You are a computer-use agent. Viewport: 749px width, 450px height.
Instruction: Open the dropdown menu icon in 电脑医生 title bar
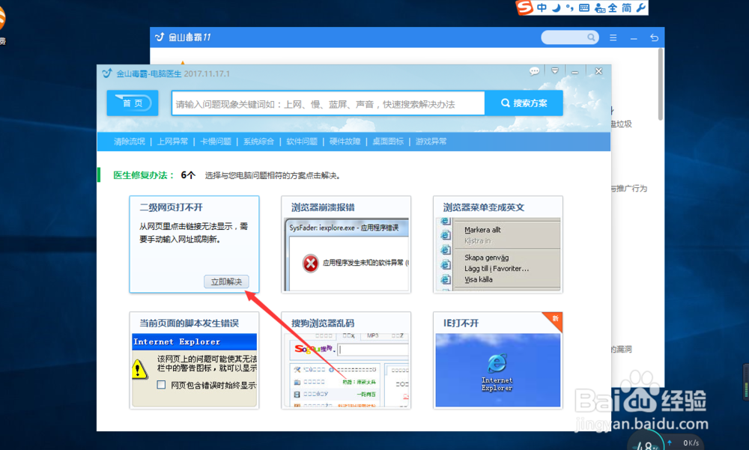(x=554, y=71)
